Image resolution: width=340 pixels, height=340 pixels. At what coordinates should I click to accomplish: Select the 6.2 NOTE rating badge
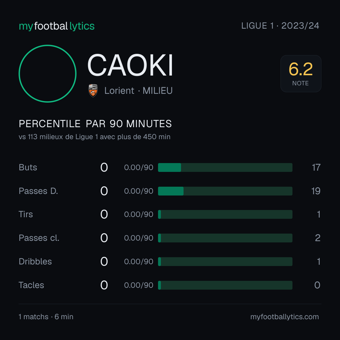(x=301, y=73)
